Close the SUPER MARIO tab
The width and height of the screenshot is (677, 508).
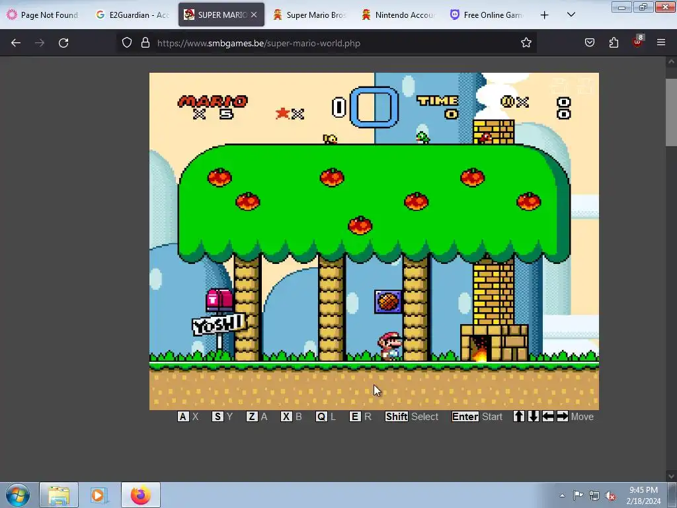click(254, 15)
